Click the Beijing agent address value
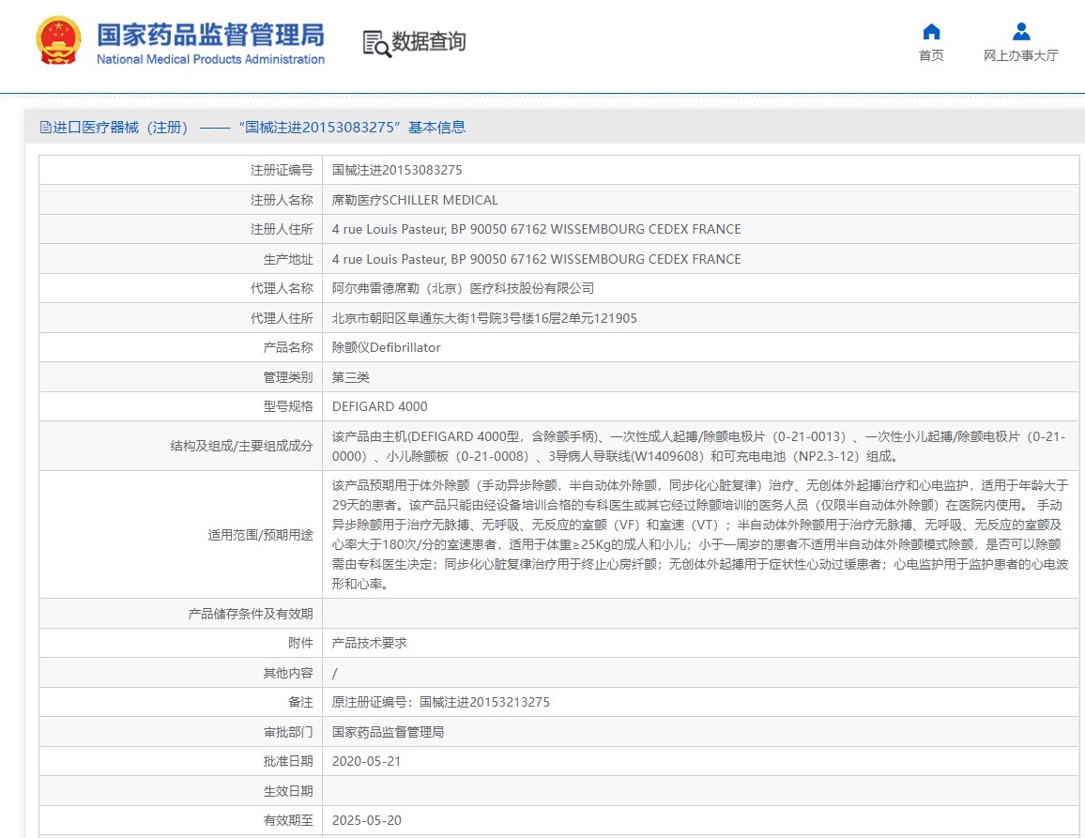The height and width of the screenshot is (838, 1085). click(484, 318)
